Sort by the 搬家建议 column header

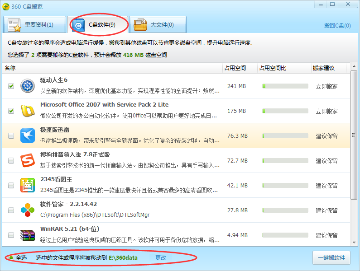coord(329,68)
